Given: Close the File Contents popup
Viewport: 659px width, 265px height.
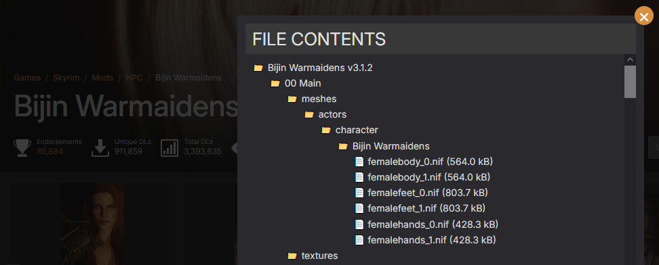Looking at the screenshot, I should [x=644, y=16].
